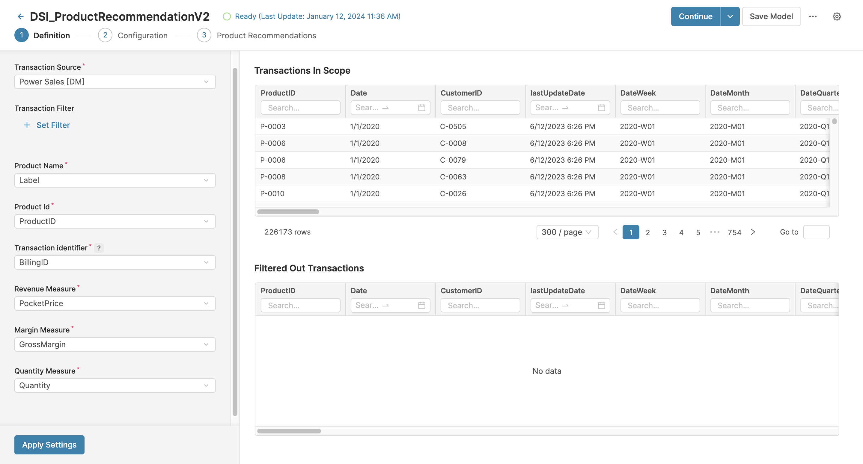The height and width of the screenshot is (464, 863).
Task: Click the plus icon beside Set Filter
Action: coord(27,125)
